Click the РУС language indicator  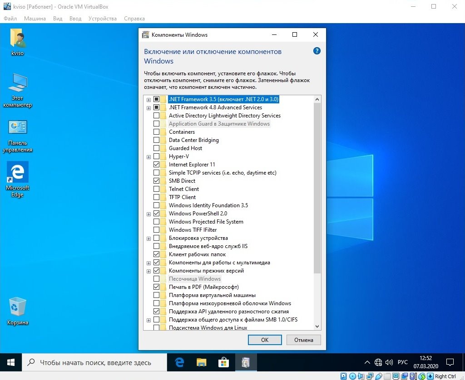pos(402,362)
